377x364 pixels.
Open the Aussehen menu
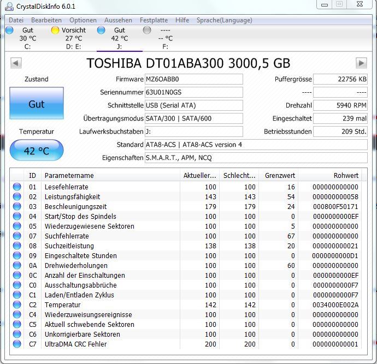coord(119,20)
